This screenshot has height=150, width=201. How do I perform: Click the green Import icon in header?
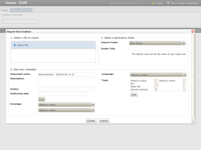point(153,3)
